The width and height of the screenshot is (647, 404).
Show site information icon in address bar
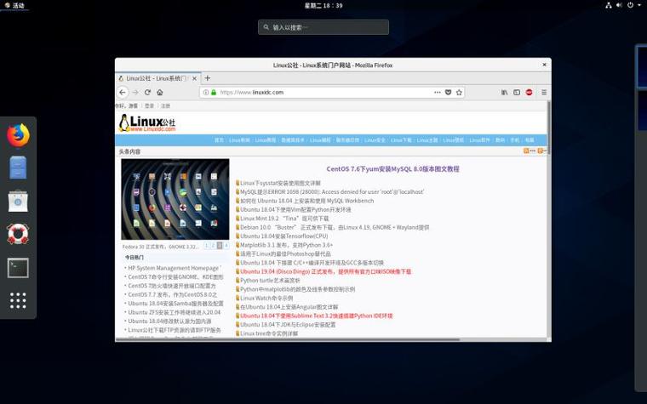click(206, 93)
